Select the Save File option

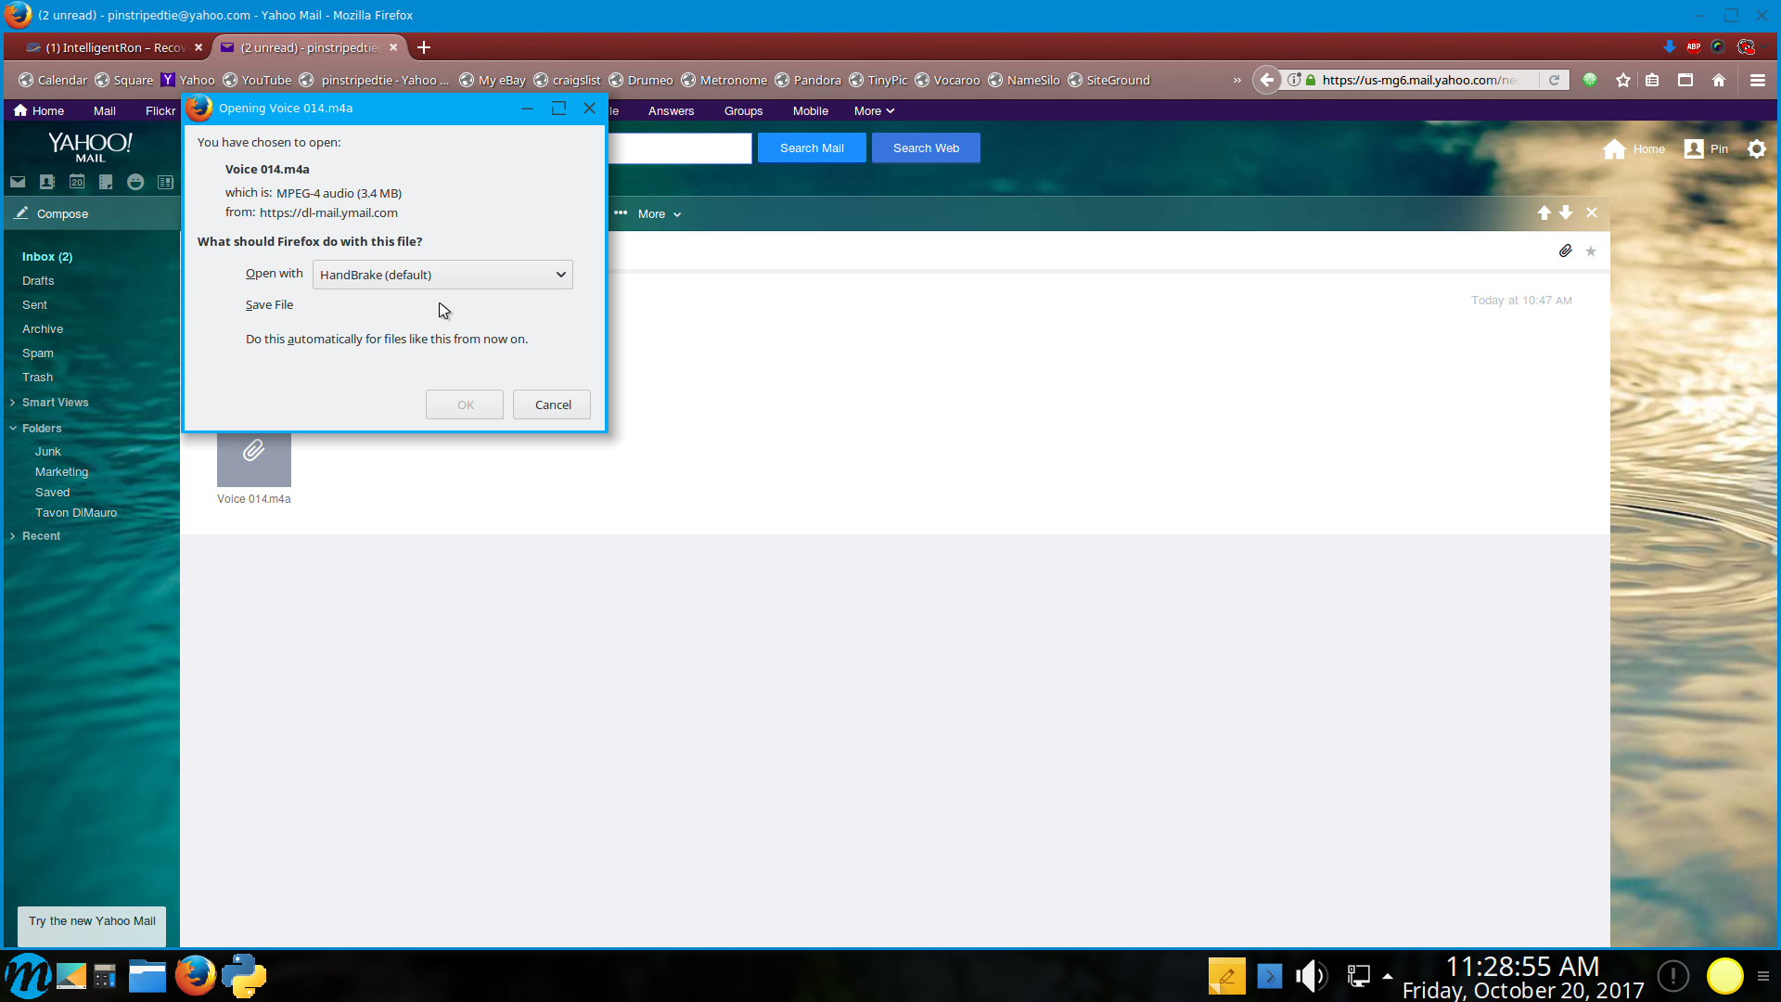[269, 304]
